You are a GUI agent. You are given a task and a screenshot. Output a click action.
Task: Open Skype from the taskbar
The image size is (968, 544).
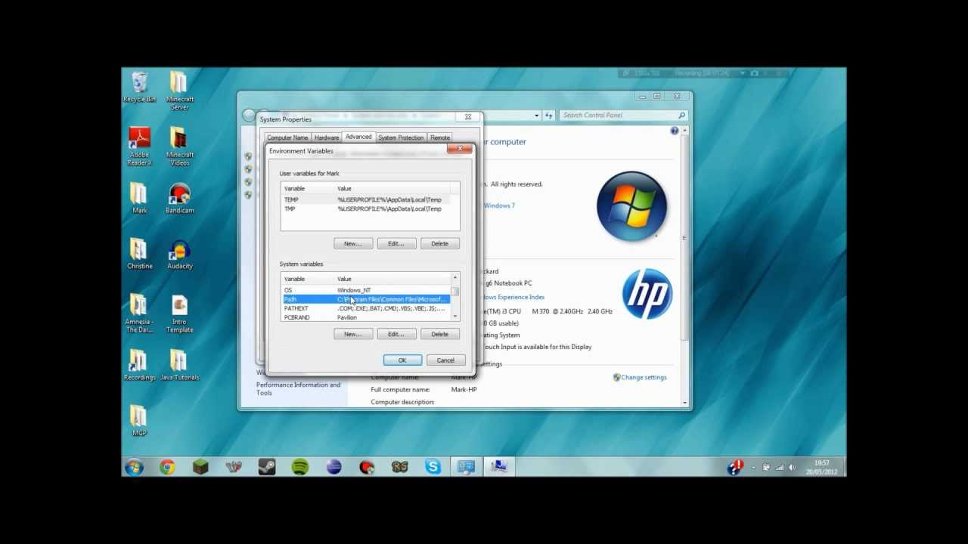pos(433,467)
